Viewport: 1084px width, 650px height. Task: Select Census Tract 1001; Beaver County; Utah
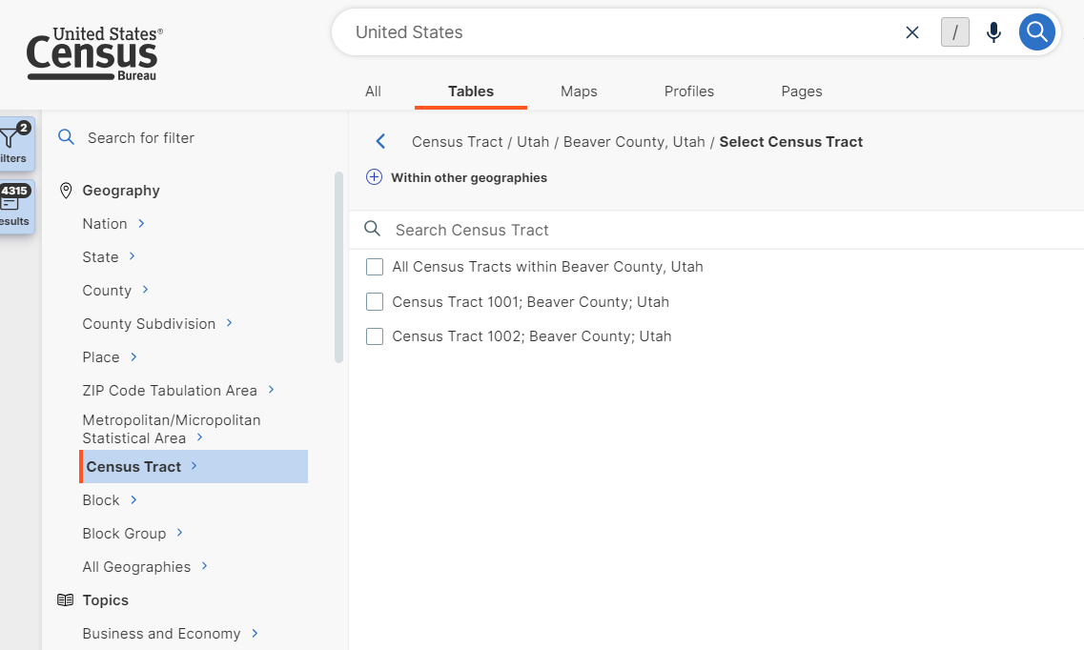point(374,301)
